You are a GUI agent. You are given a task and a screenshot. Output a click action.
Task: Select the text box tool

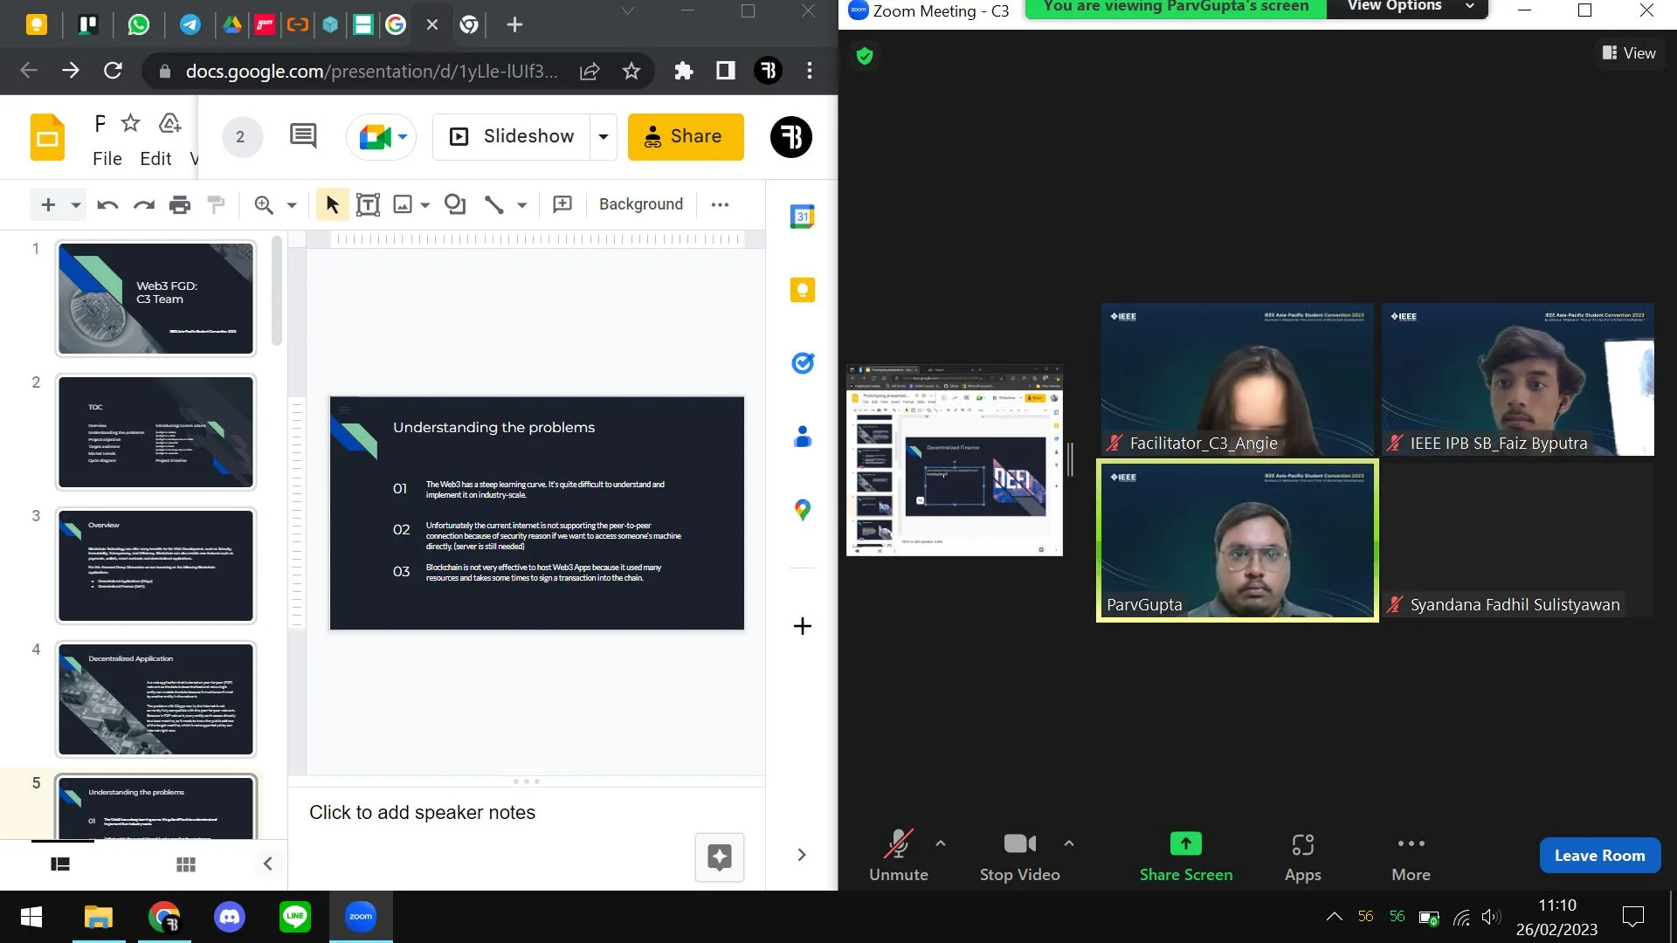coord(368,204)
